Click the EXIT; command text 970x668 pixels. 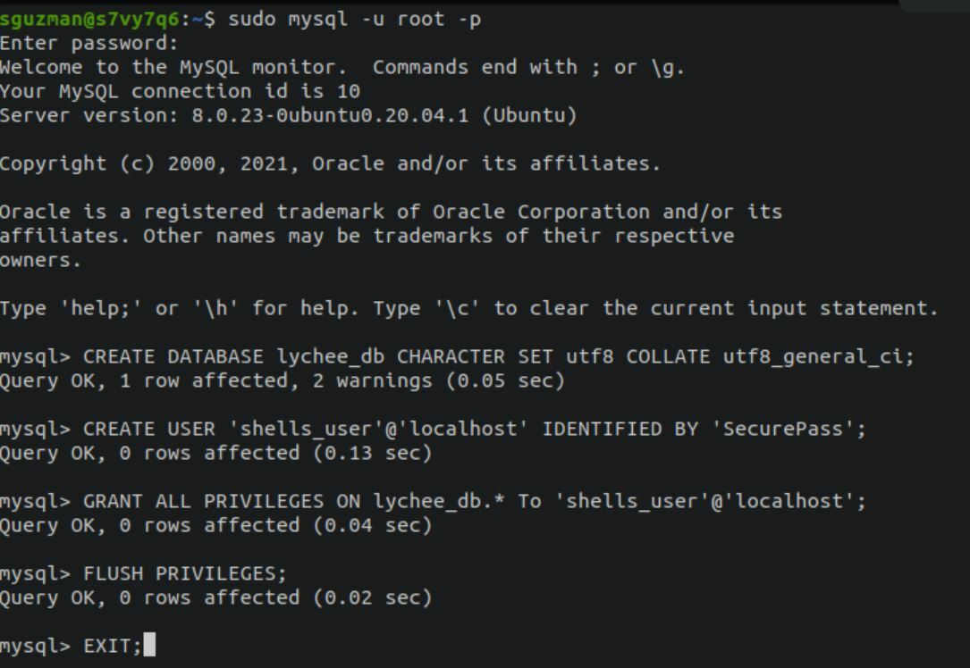point(113,646)
